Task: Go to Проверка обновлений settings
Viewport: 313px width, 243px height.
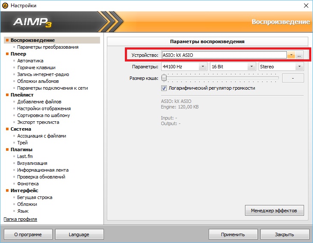Action: (x=41, y=177)
